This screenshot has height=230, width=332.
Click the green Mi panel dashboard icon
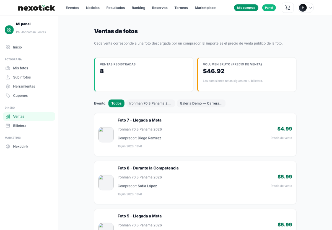(x=9, y=30)
